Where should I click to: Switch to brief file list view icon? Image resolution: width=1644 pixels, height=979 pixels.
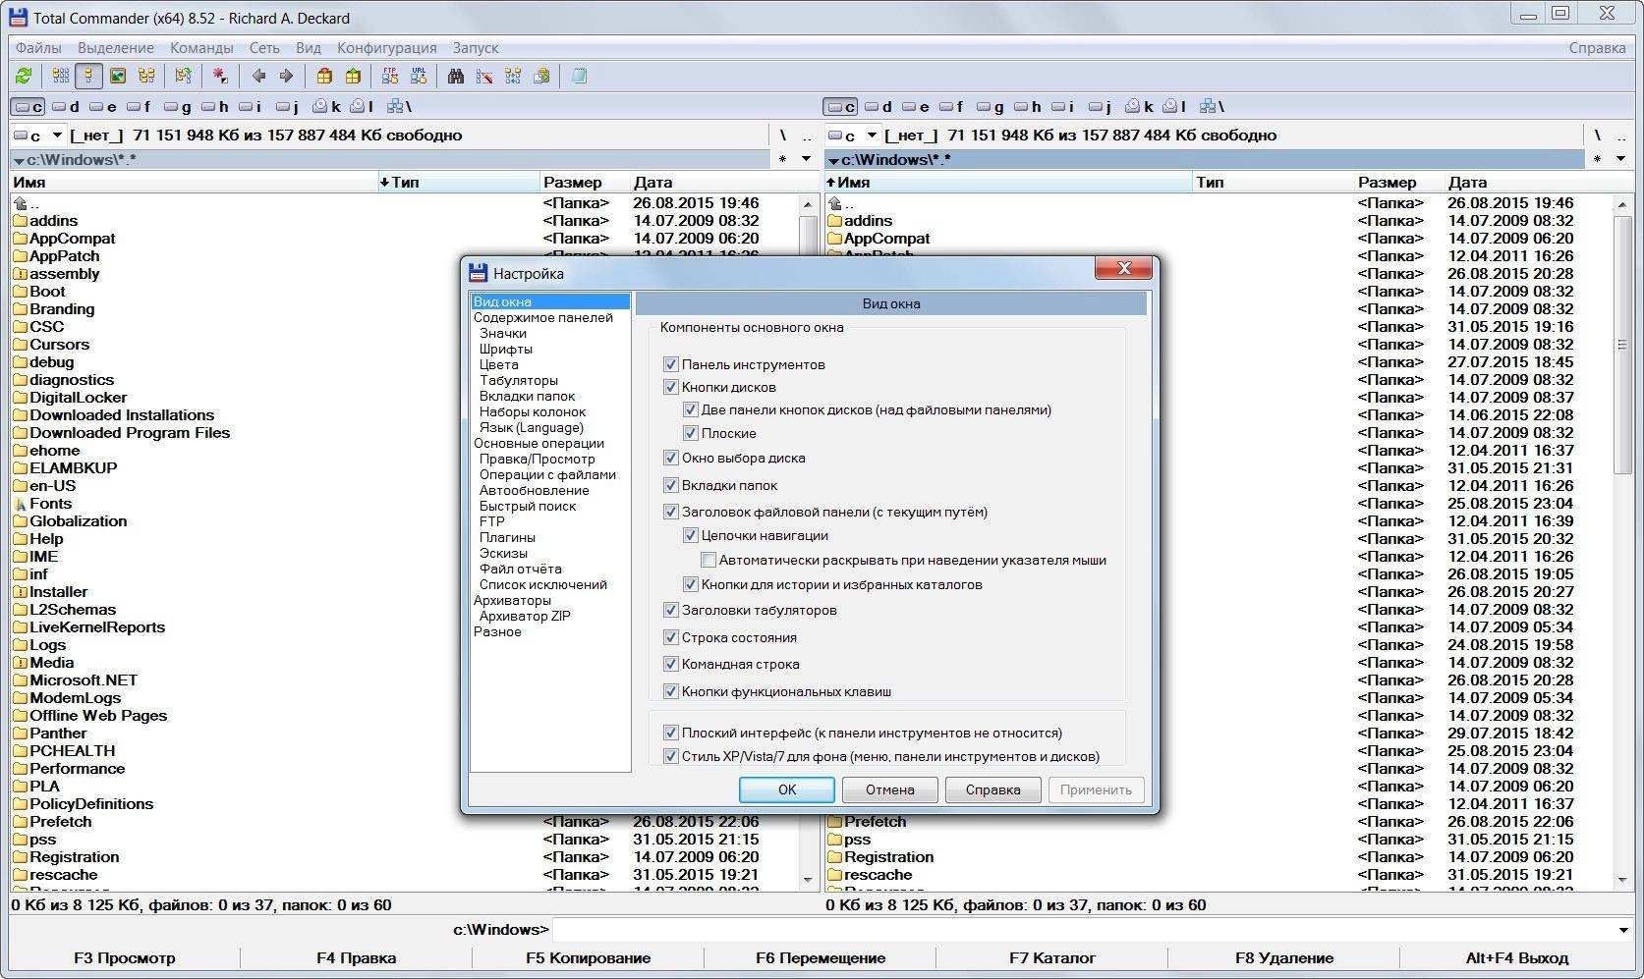60,76
